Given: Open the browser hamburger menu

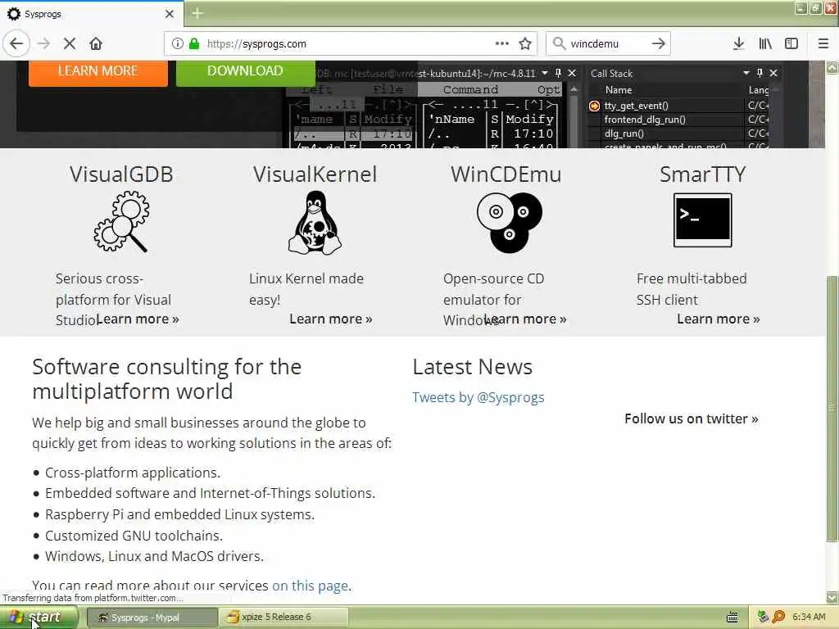Looking at the screenshot, I should click(x=823, y=43).
